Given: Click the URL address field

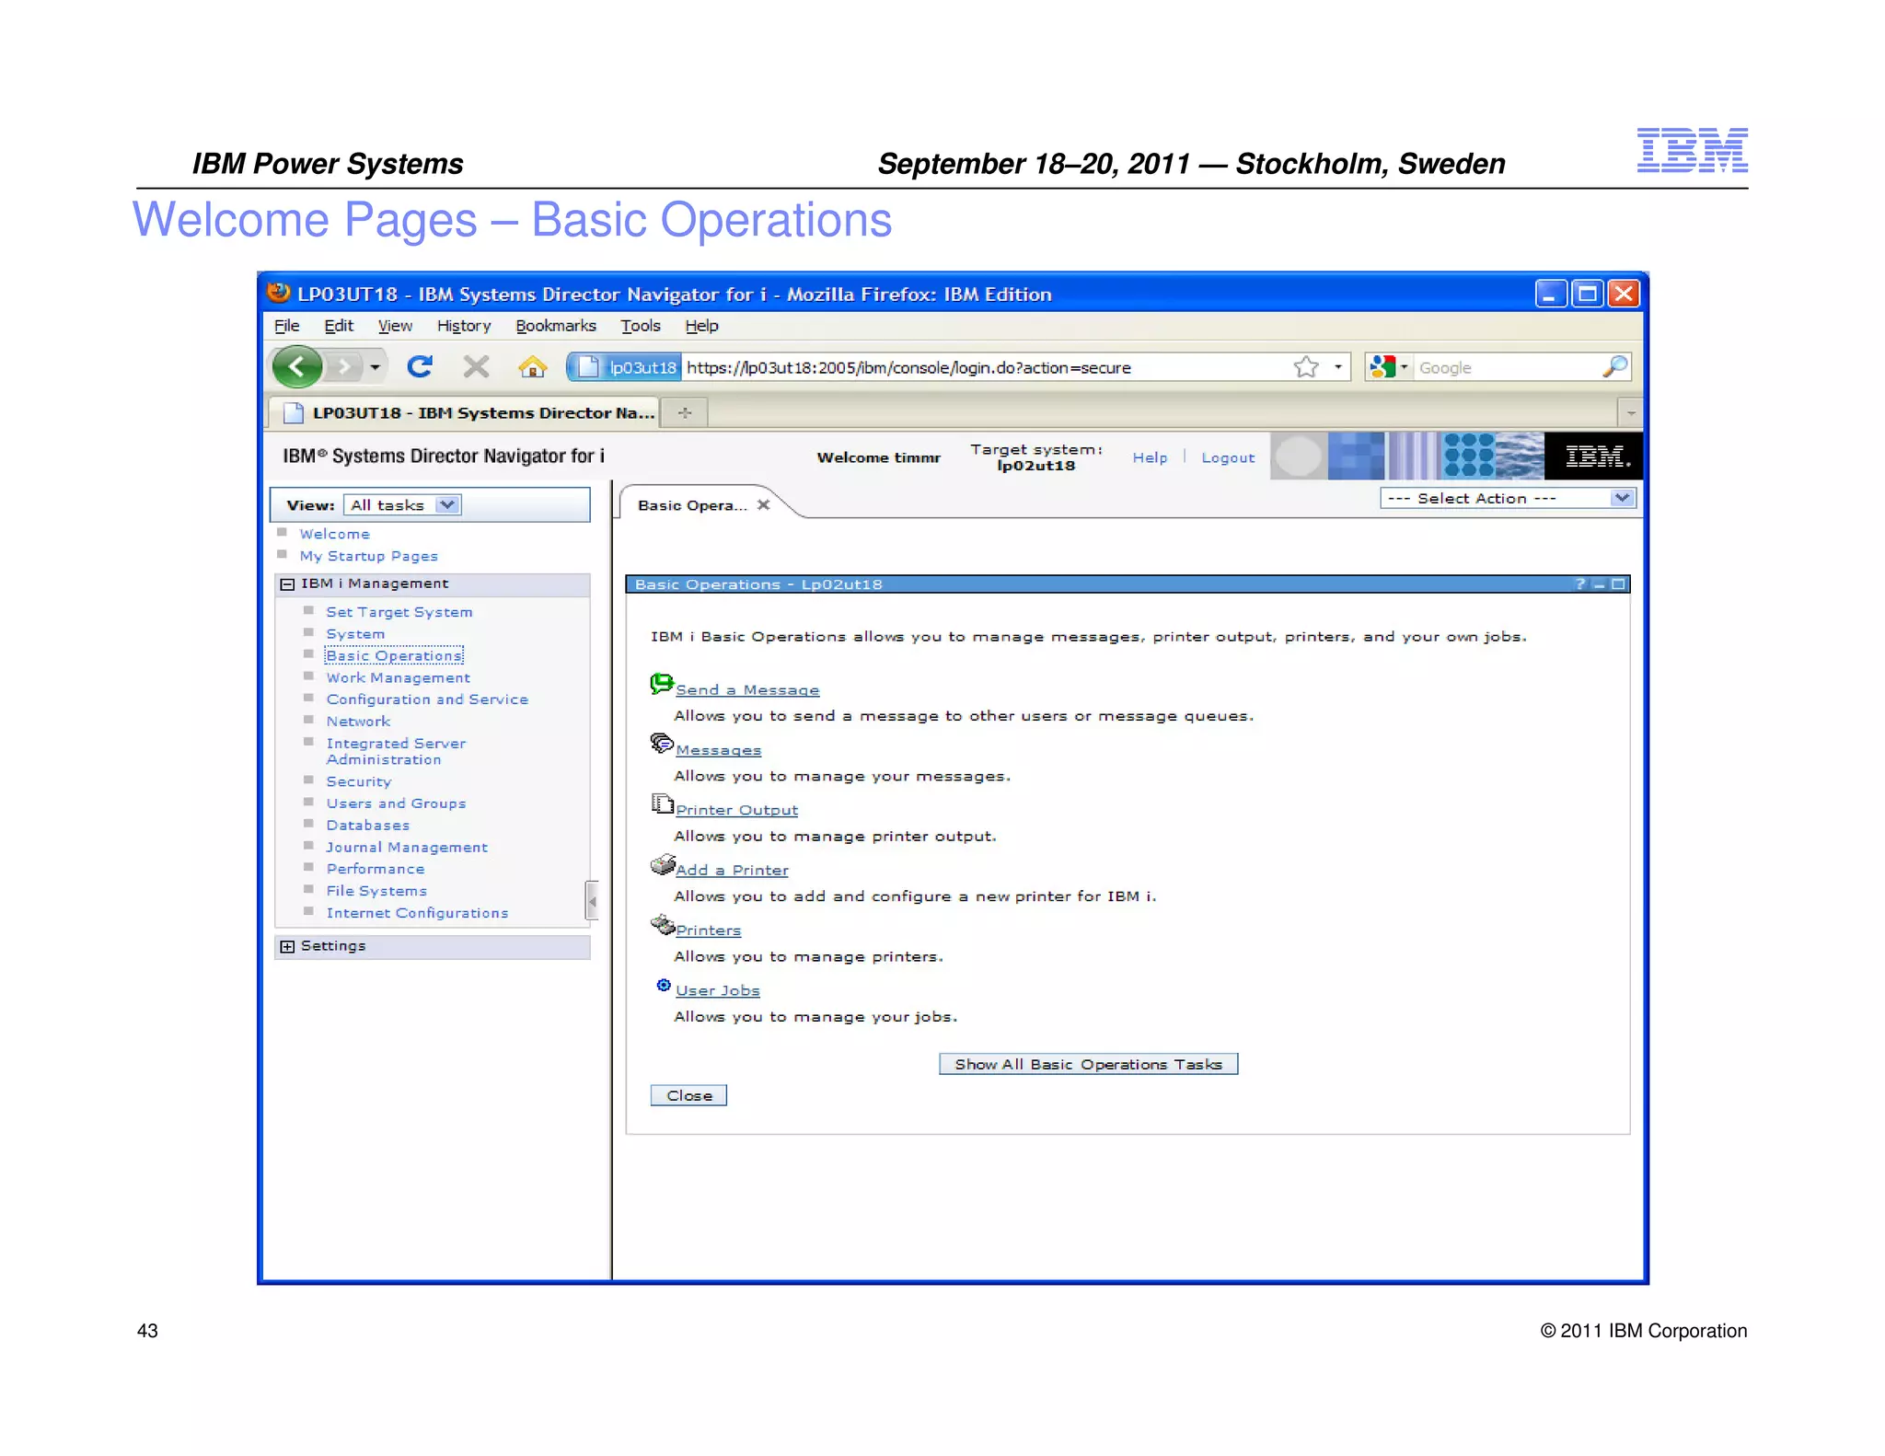Looking at the screenshot, I should [985, 367].
